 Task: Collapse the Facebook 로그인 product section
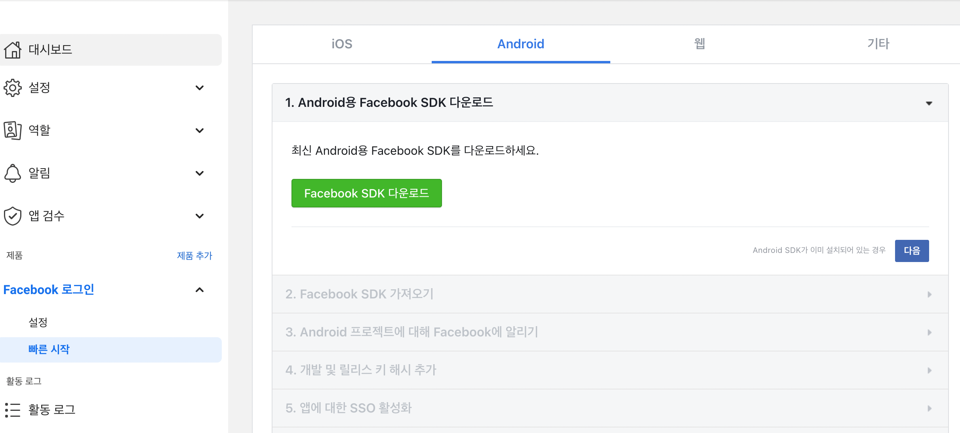[200, 290]
